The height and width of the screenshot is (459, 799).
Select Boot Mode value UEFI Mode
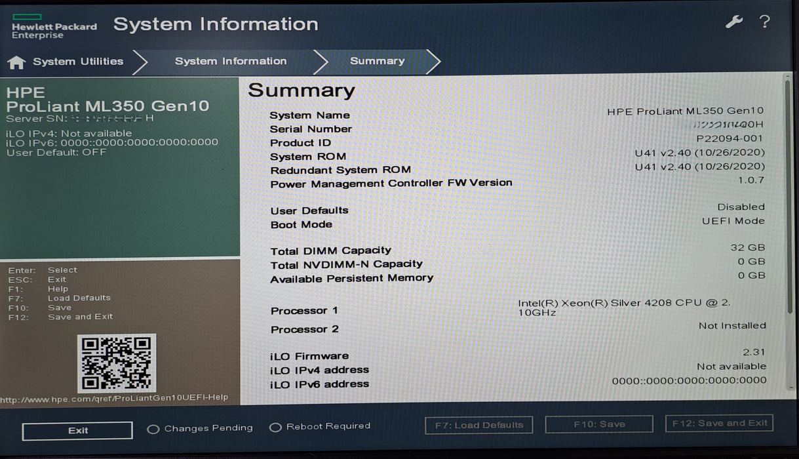[733, 221]
